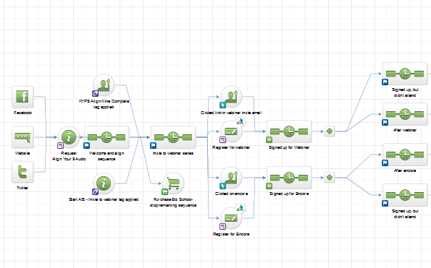431x268 pixels.
Task: Click the decision diamond after Signed up for Webinar
Action: (330, 131)
